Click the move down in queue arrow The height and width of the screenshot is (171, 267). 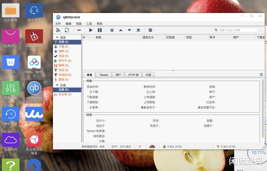129,30
